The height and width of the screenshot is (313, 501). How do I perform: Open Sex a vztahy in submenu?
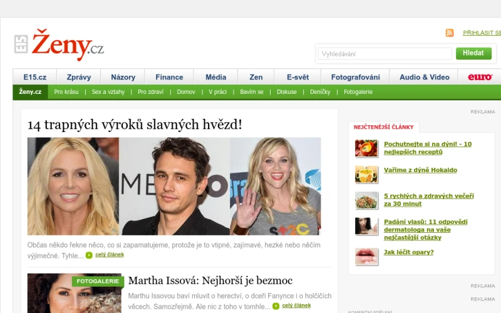(108, 92)
